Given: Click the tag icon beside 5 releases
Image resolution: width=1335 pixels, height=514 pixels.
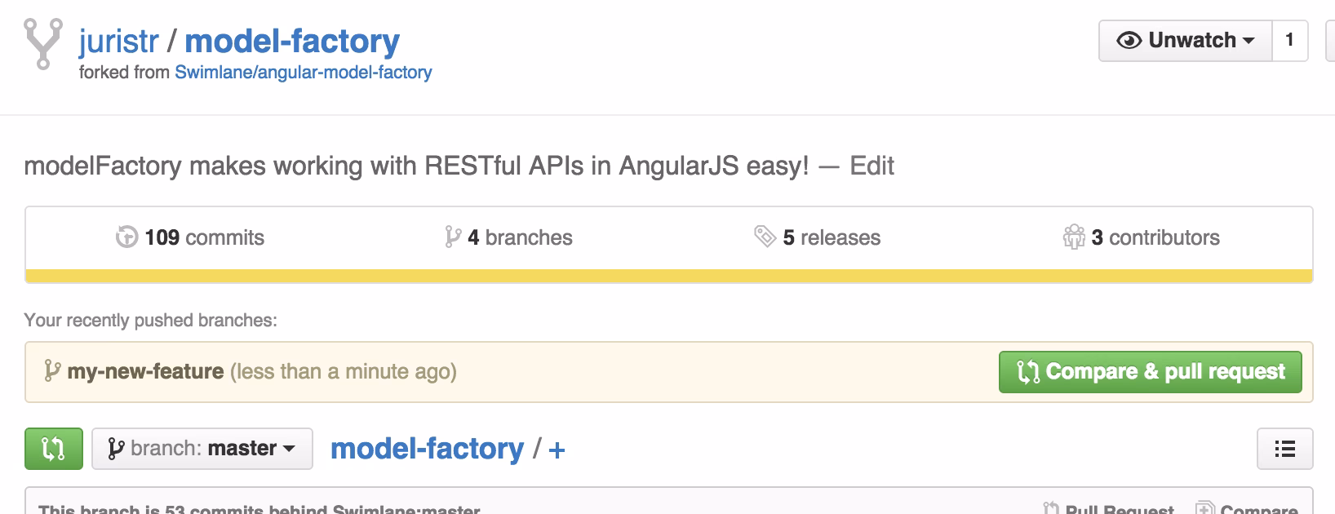Looking at the screenshot, I should click(765, 237).
